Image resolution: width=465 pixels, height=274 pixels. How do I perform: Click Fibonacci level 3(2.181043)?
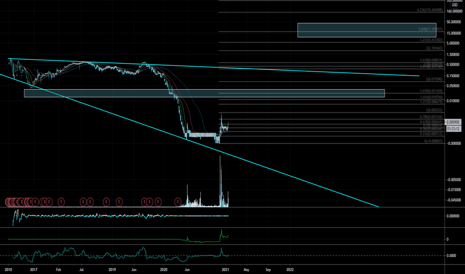[434, 48]
